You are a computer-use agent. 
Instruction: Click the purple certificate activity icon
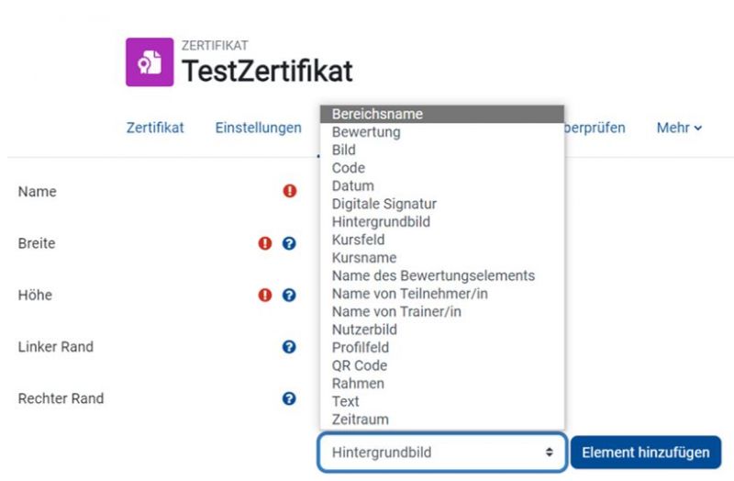coord(150,62)
